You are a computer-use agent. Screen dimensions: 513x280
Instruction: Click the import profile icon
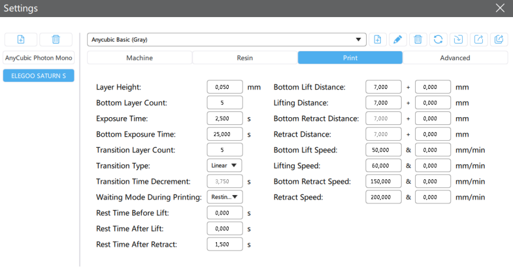tap(458, 39)
